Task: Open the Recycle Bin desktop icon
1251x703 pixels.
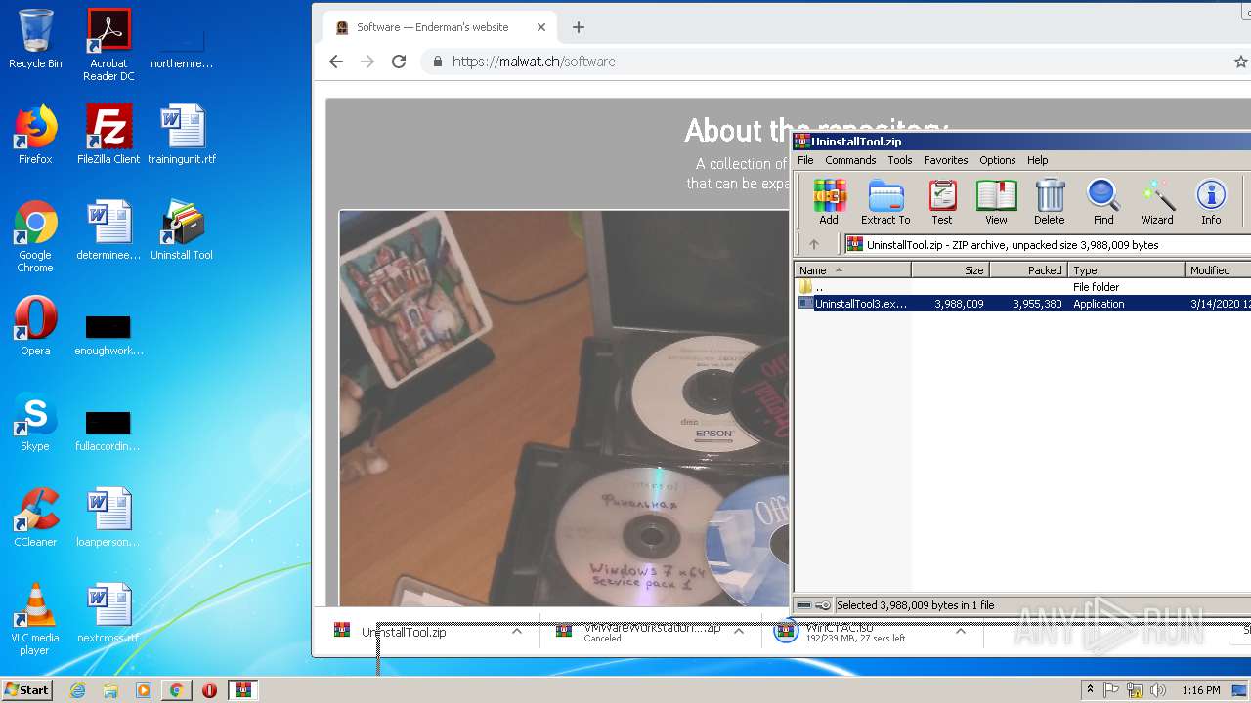Action: [x=35, y=39]
